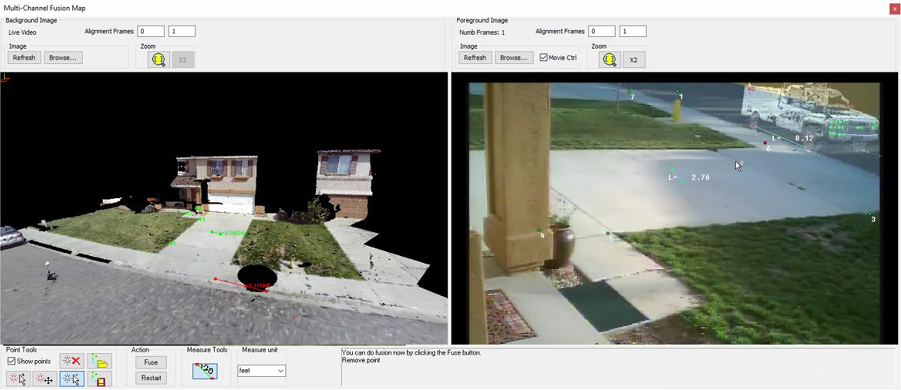Select the move point tool
Viewport: 901px width, 390px height.
[45, 379]
